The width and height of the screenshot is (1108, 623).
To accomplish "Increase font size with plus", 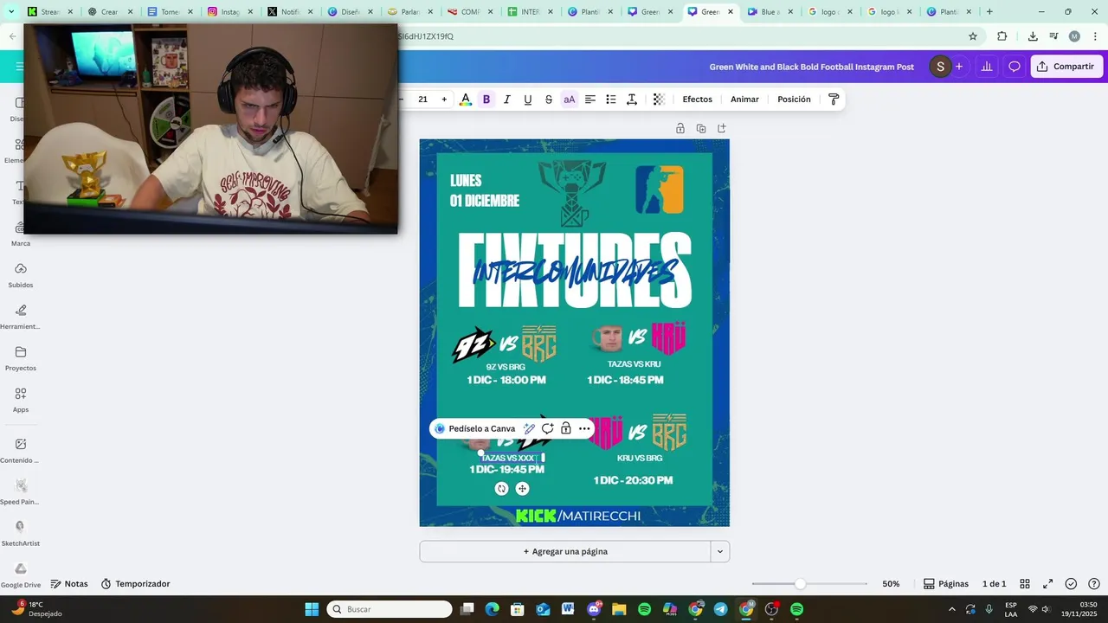I will click(444, 100).
